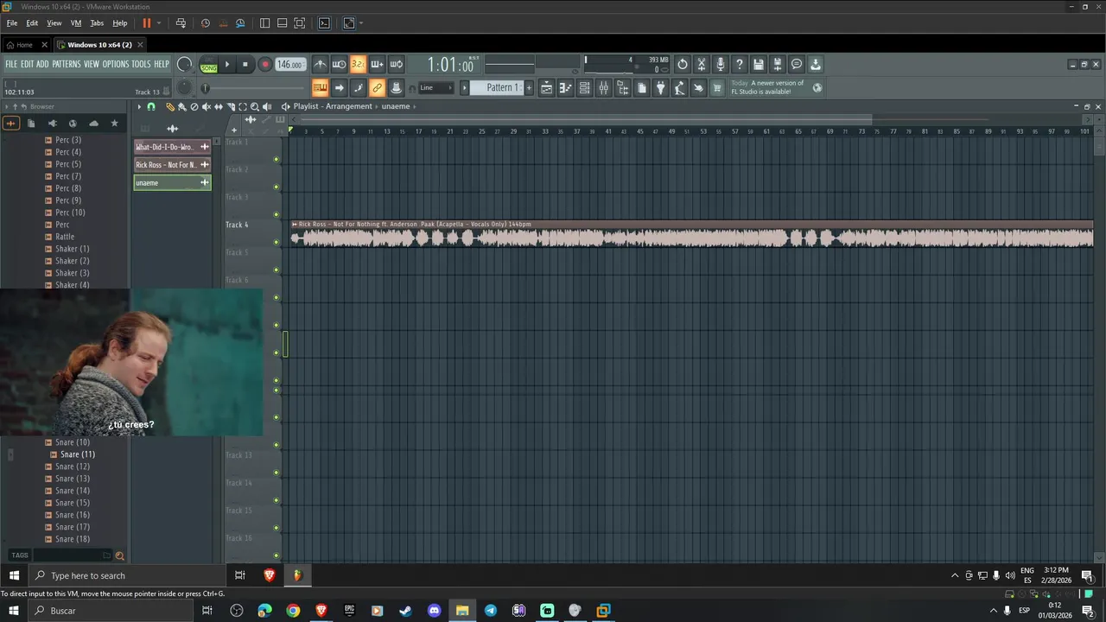Open the Playlist view icon
This screenshot has width=1106, height=622.
click(546, 87)
